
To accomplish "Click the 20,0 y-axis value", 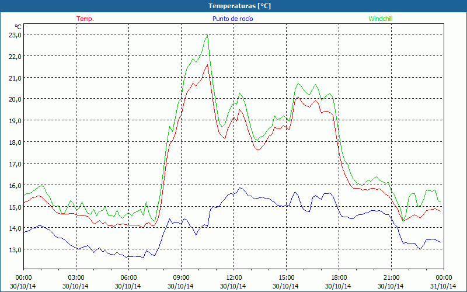I will pos(15,99).
